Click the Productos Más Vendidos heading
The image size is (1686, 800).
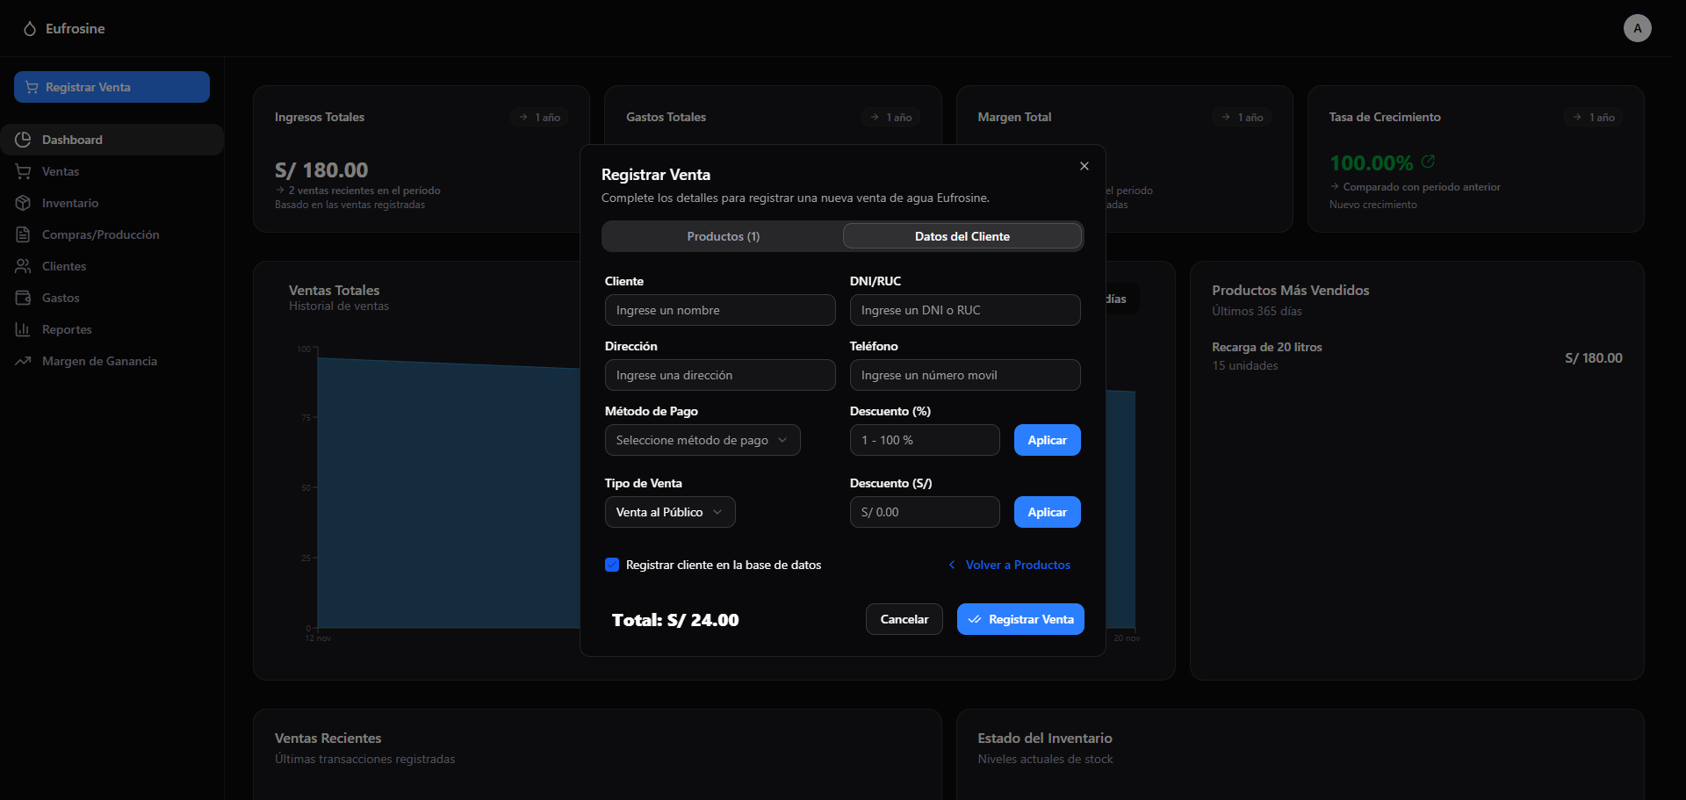tap(1291, 291)
